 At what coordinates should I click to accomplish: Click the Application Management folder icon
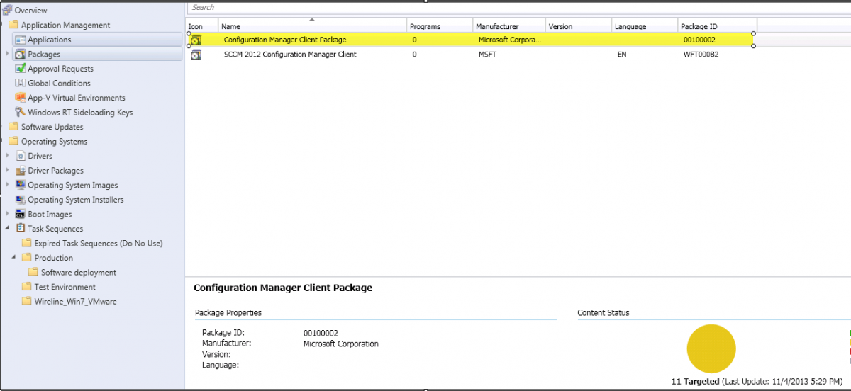[13, 25]
